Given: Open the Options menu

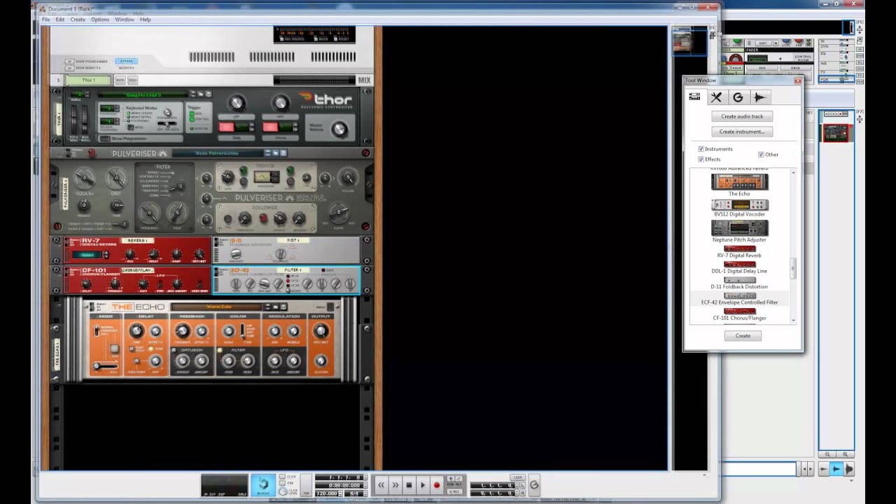Looking at the screenshot, I should pyautogui.click(x=100, y=20).
